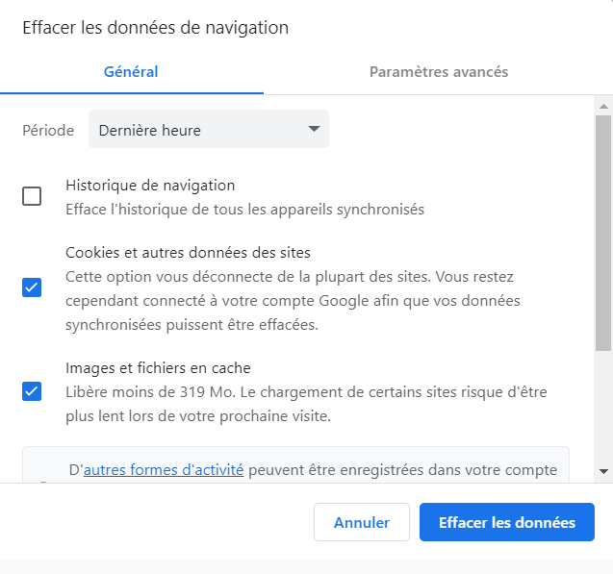Switch to the Général tab

point(131,72)
